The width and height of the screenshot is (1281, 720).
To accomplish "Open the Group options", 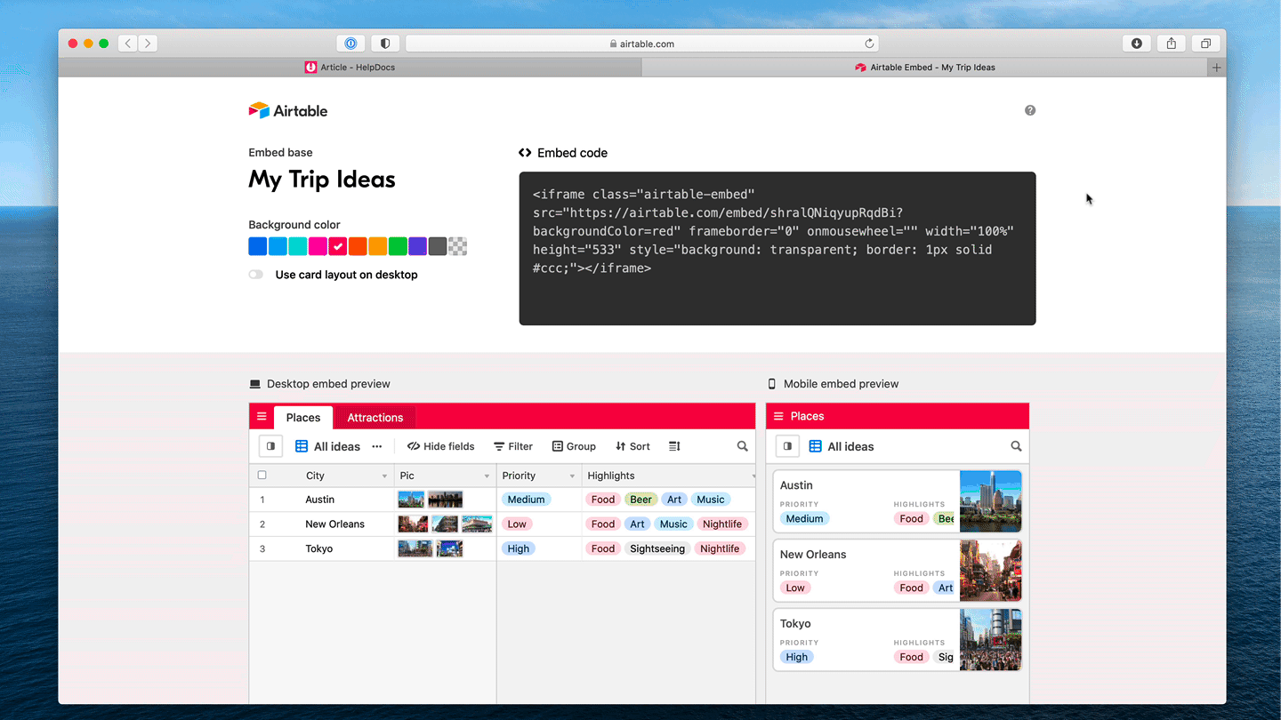I will point(574,446).
